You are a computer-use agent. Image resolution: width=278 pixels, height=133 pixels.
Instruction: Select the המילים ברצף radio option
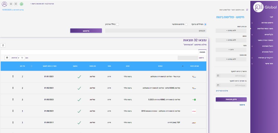[x=205, y=24]
